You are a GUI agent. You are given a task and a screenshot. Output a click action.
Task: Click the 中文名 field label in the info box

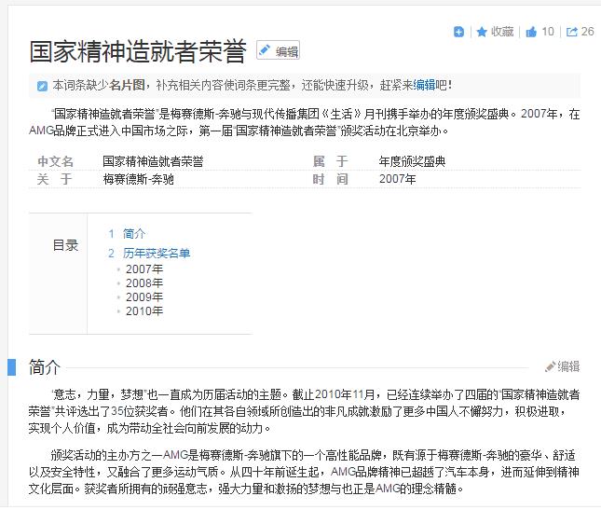click(55, 161)
